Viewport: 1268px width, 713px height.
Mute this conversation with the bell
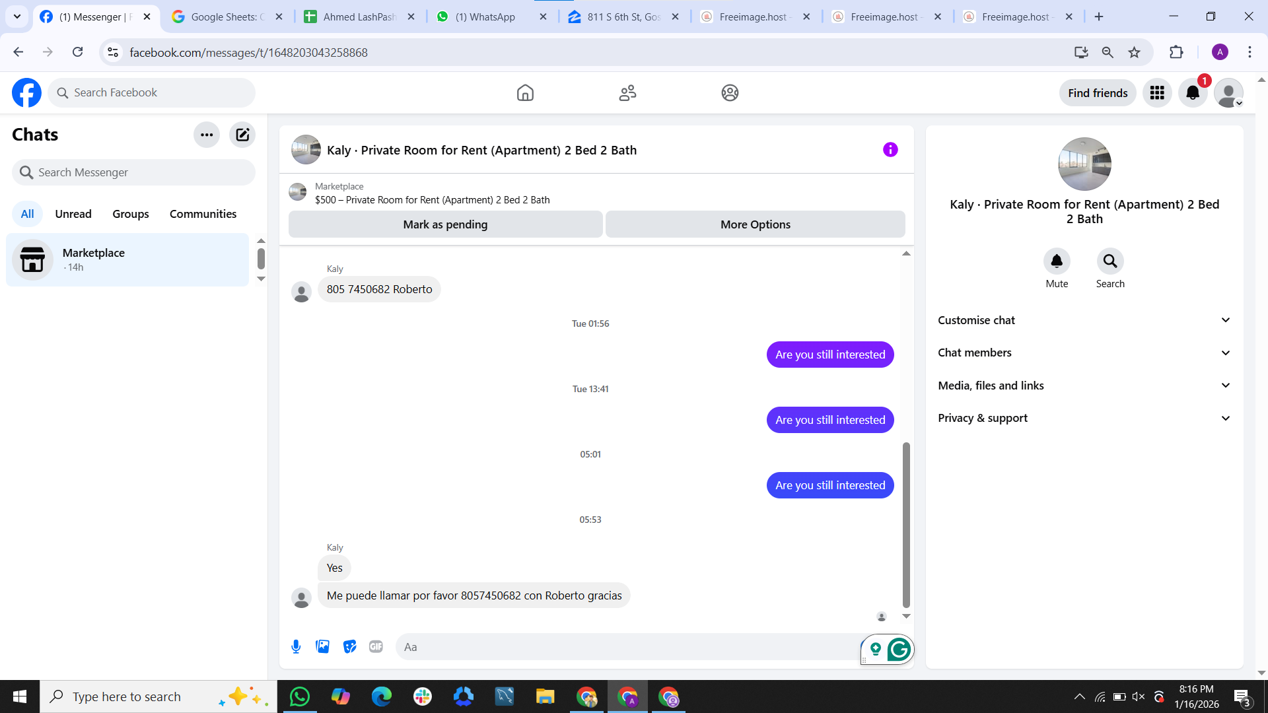tap(1057, 261)
